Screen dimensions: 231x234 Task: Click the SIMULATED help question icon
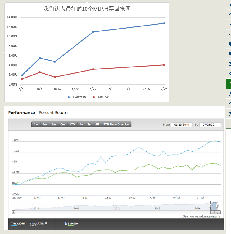(46, 223)
